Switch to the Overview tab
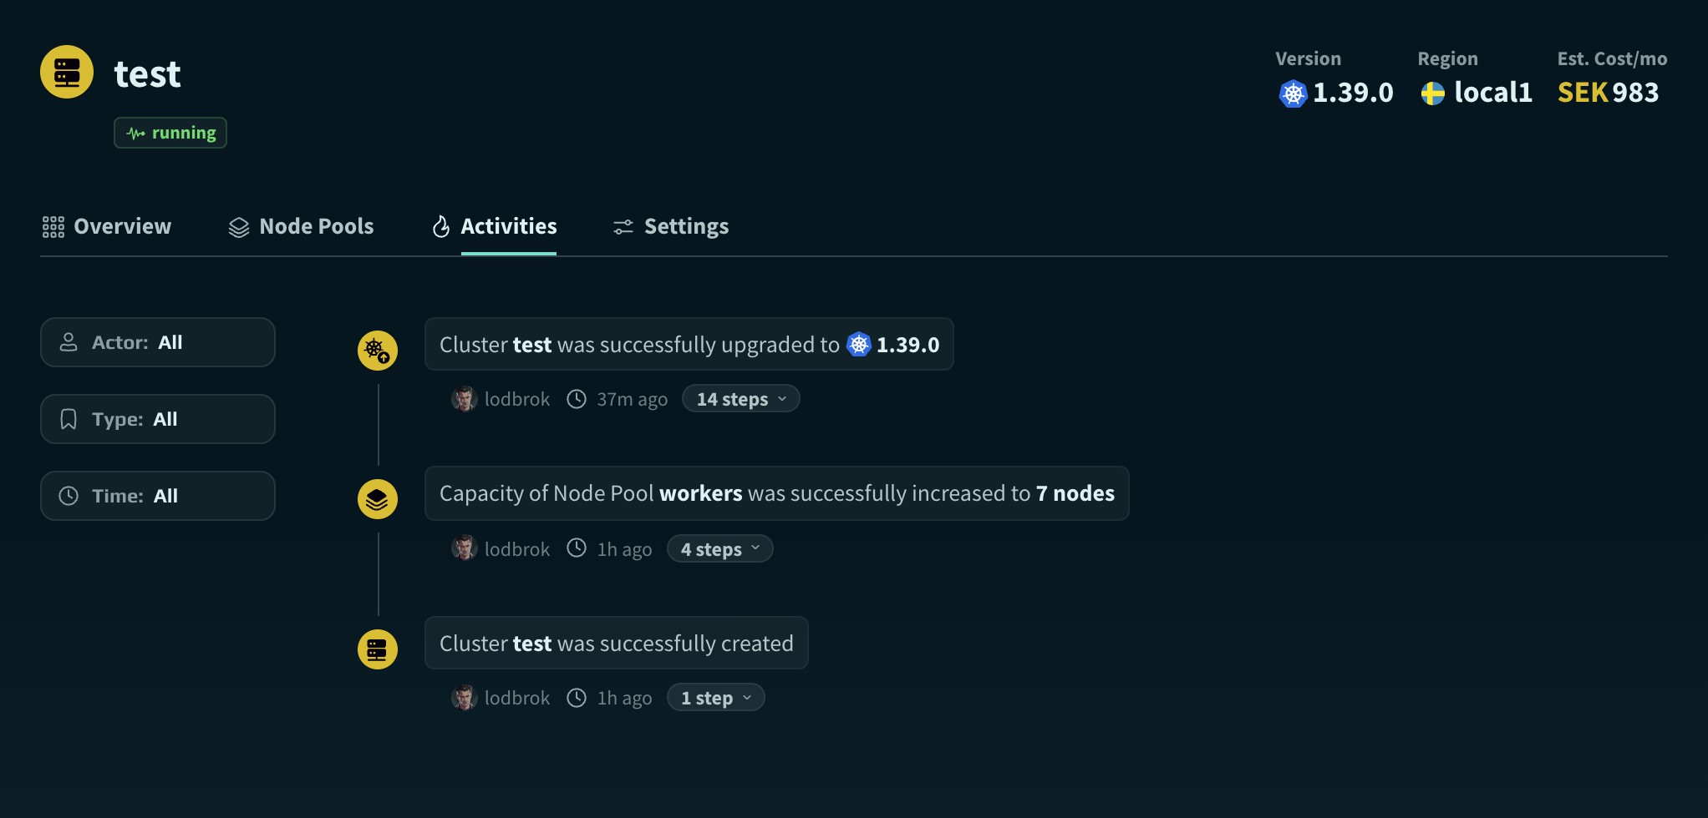Screen dimensions: 1708x818 coord(107,226)
